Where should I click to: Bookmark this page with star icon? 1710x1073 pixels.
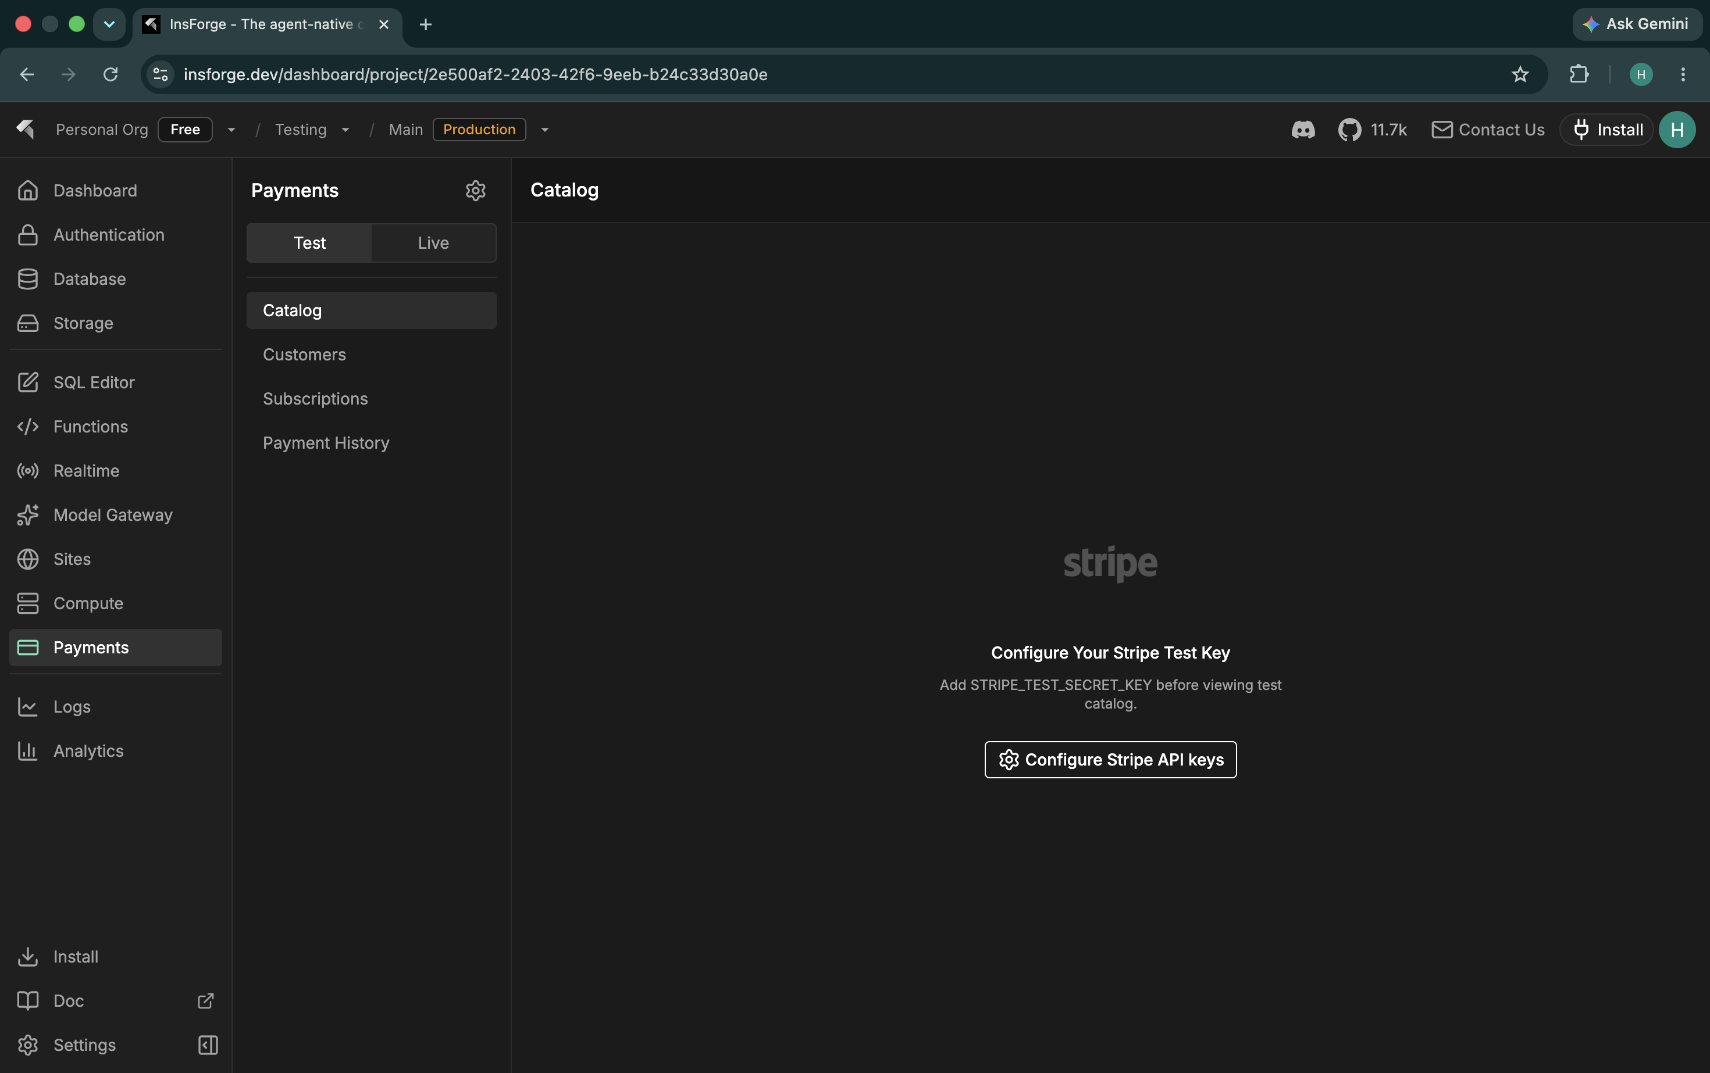tap(1520, 74)
